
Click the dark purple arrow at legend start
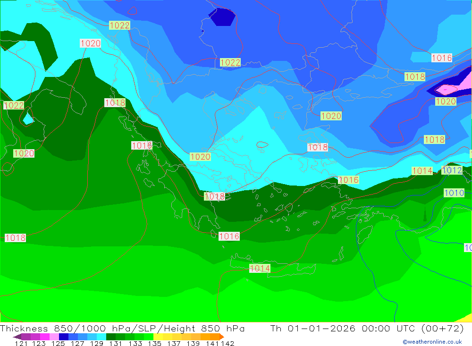pyautogui.click(x=17, y=337)
